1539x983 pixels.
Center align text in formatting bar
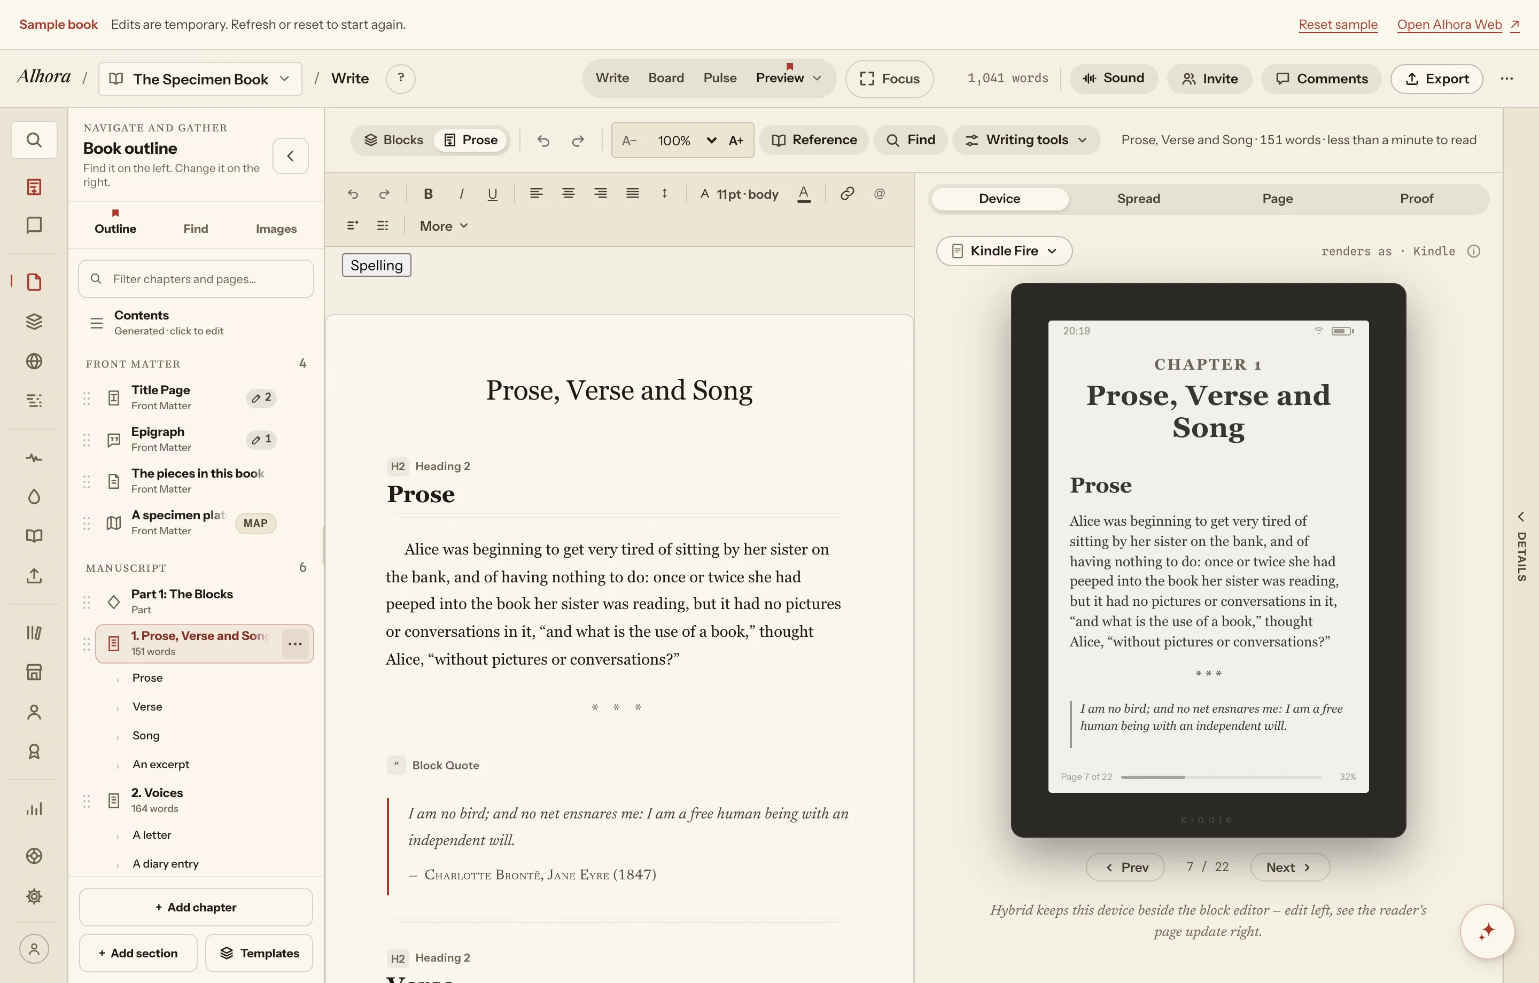568,193
